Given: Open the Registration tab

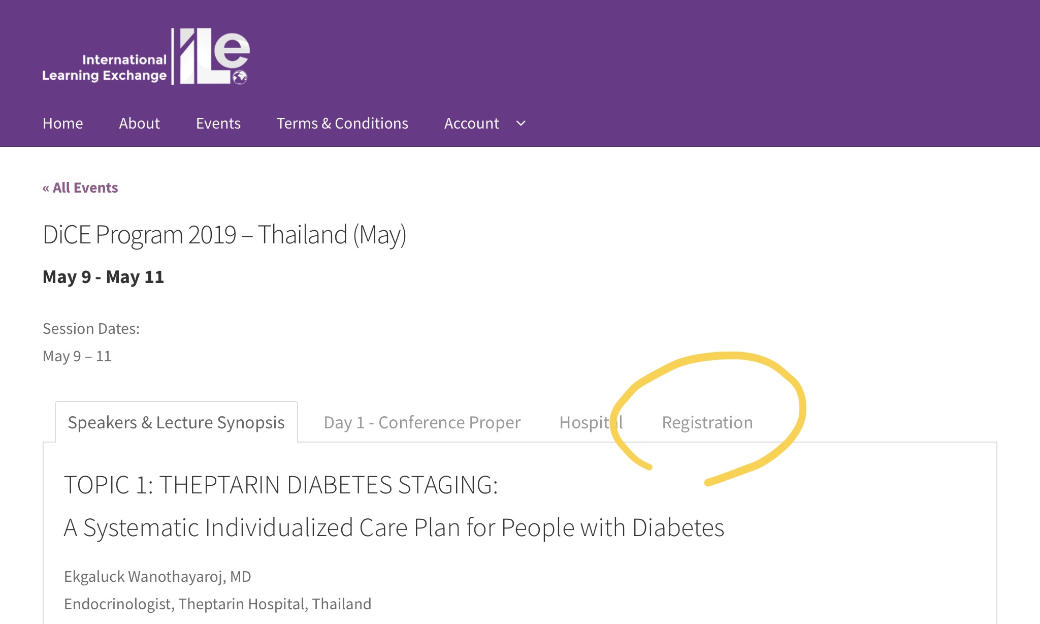Looking at the screenshot, I should 707,423.
